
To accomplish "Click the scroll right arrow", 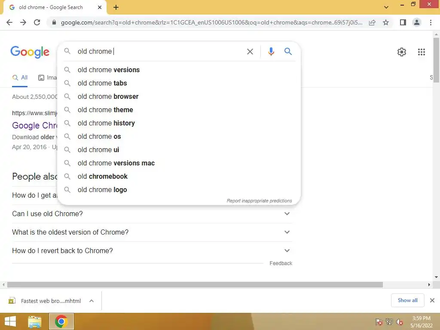I will click(x=429, y=285).
